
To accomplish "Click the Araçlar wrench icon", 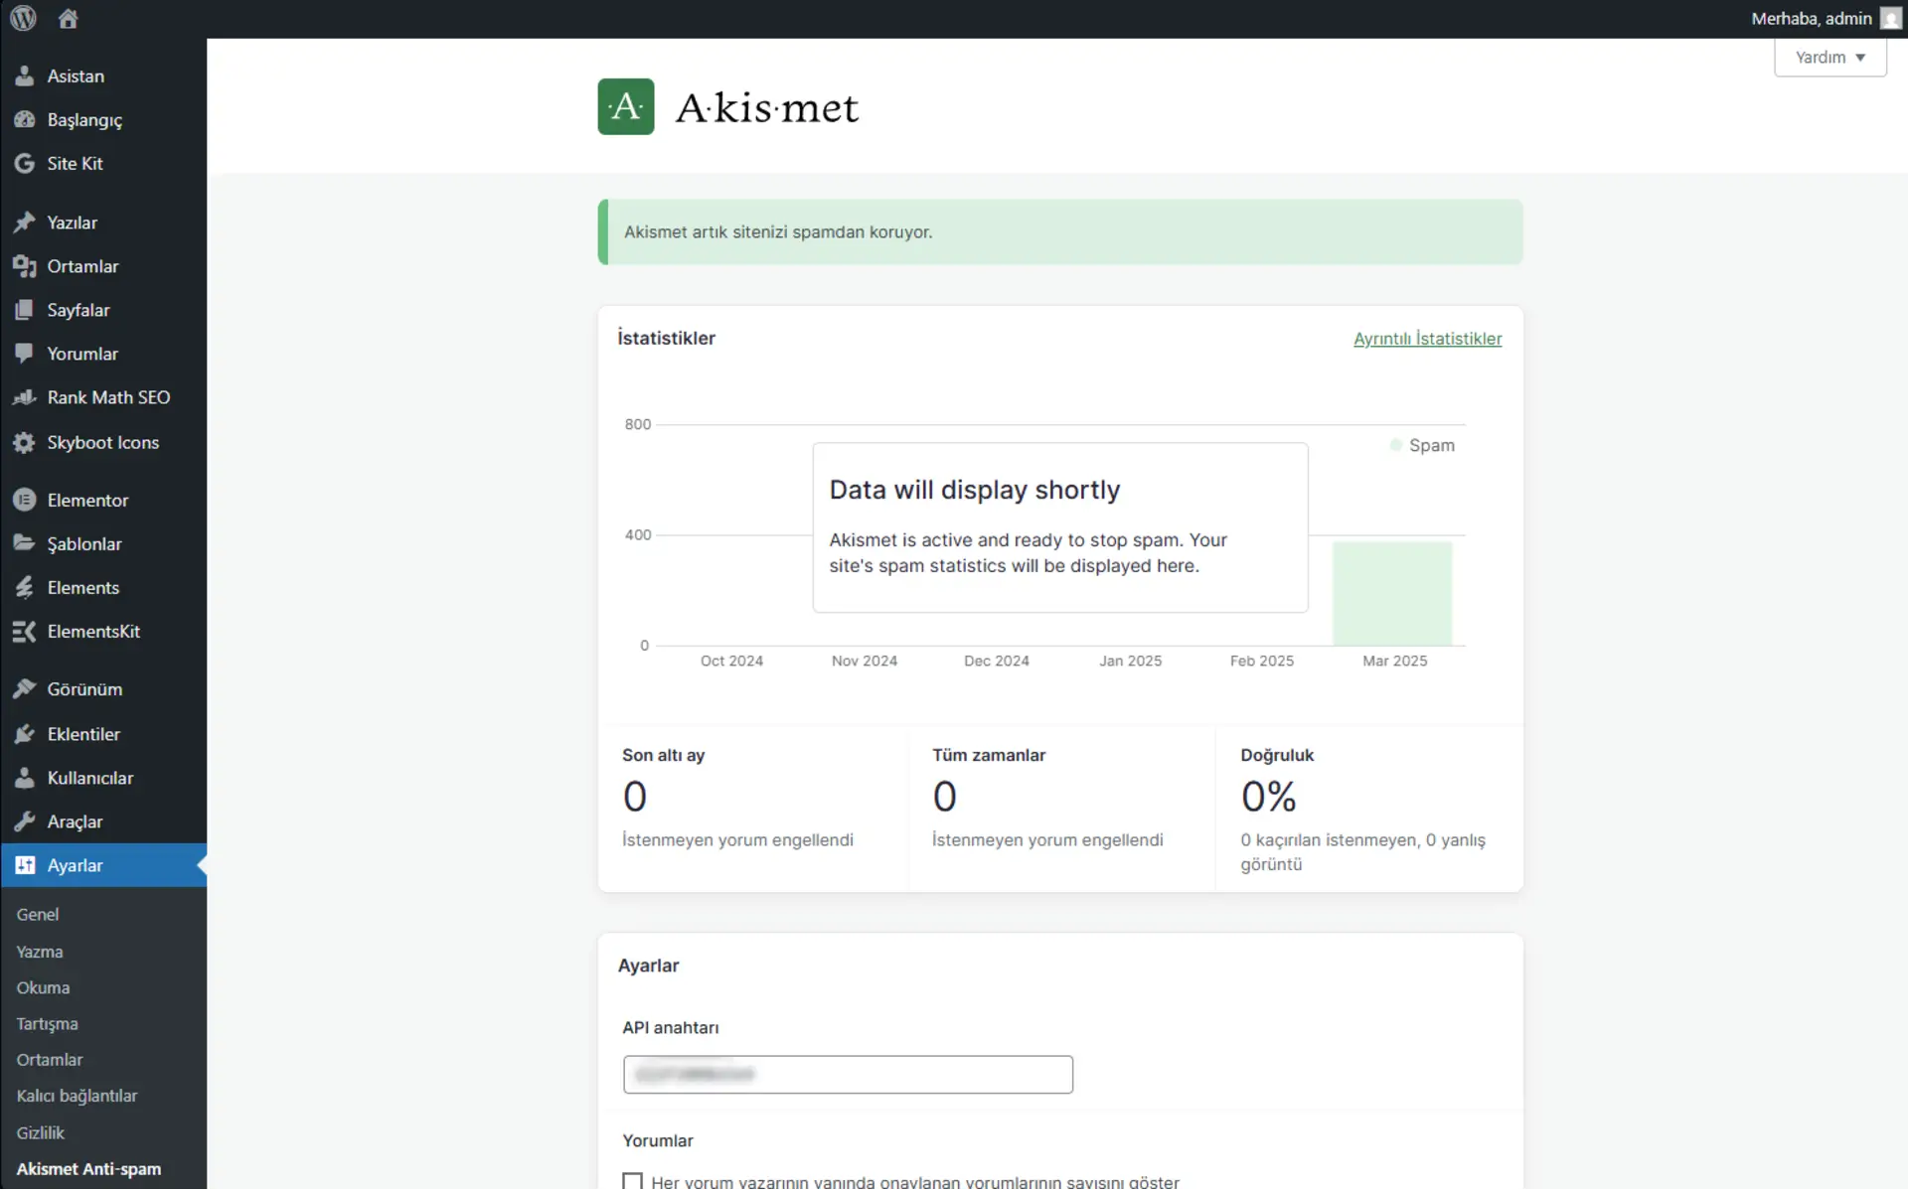I will pyautogui.click(x=25, y=822).
